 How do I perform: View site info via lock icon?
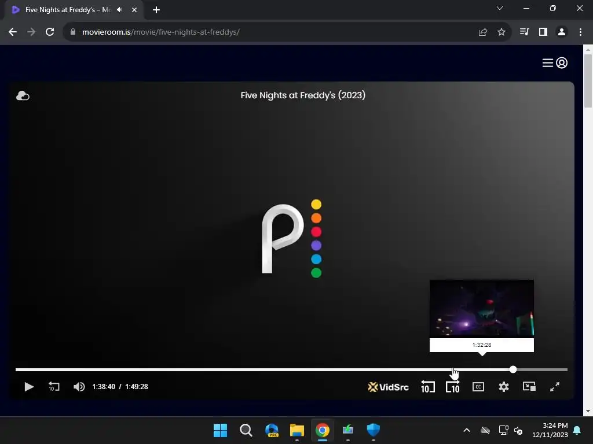click(x=73, y=32)
